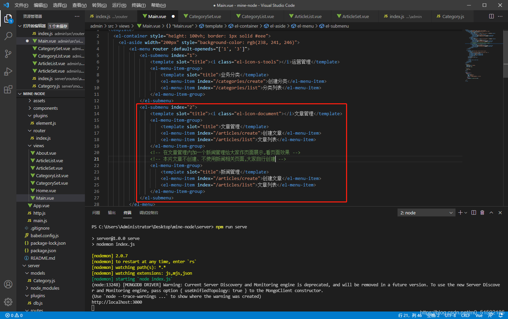508x319 pixels.
Task: Open the Accounts menu icon
Action: pyautogui.click(x=8, y=284)
